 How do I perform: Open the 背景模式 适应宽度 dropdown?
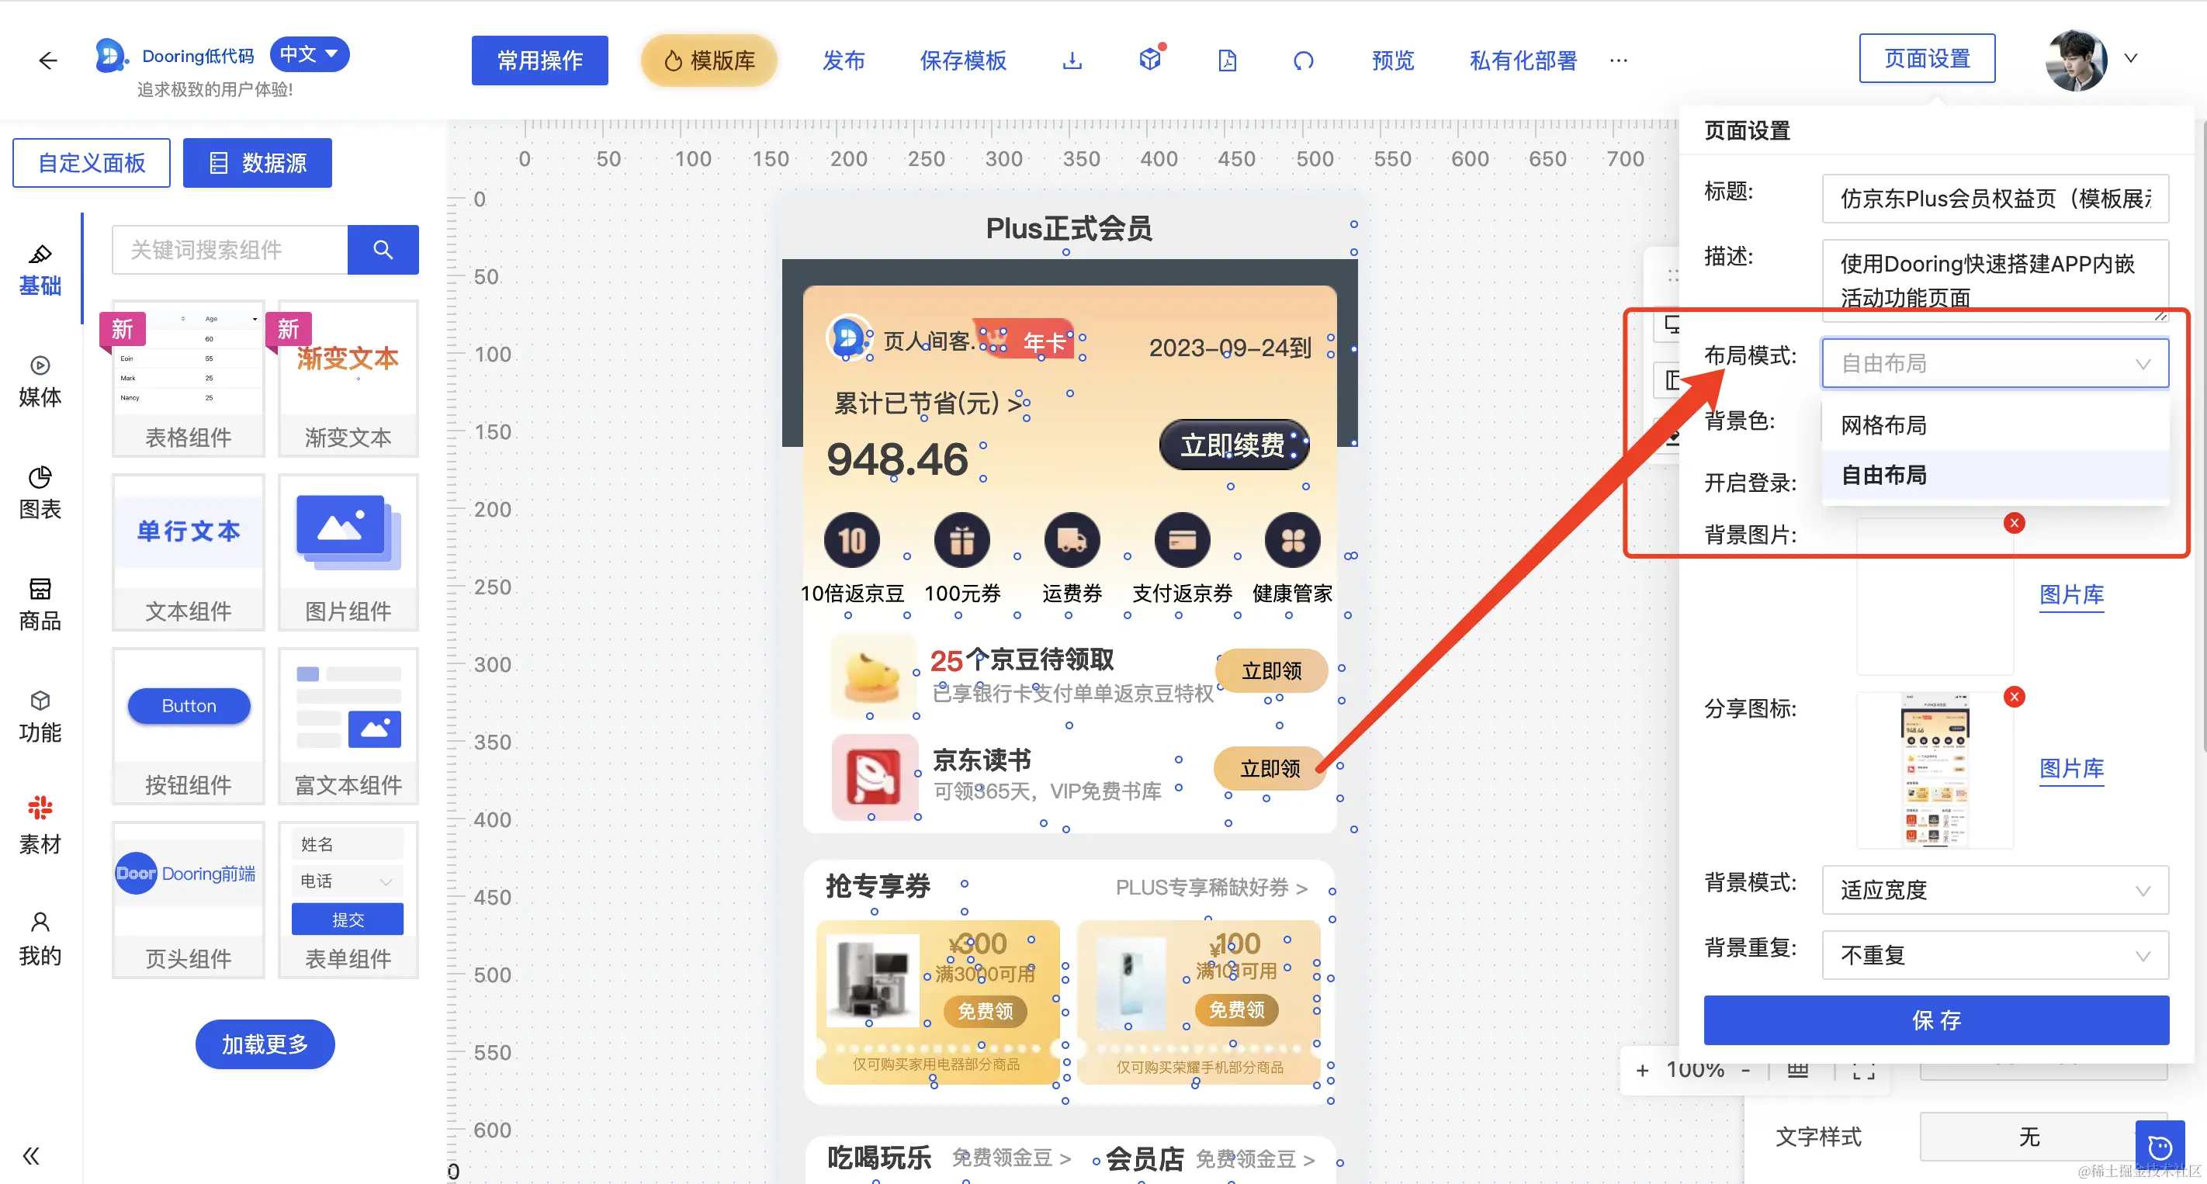[1994, 889]
